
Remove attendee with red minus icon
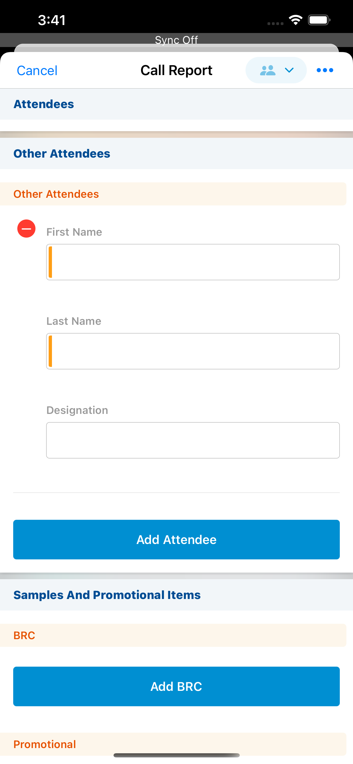tap(26, 229)
